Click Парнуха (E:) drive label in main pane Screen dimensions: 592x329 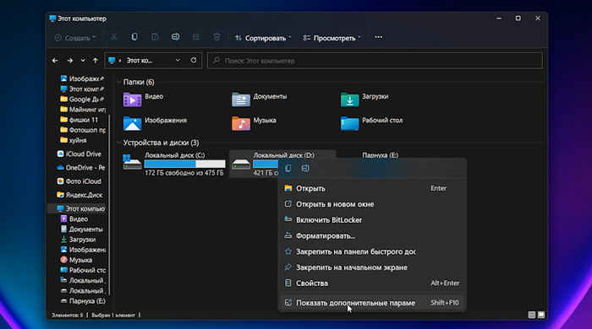coord(380,155)
